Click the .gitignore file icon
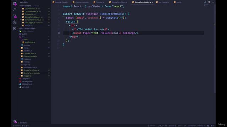This screenshot has width=227, height=127. point(20,79)
